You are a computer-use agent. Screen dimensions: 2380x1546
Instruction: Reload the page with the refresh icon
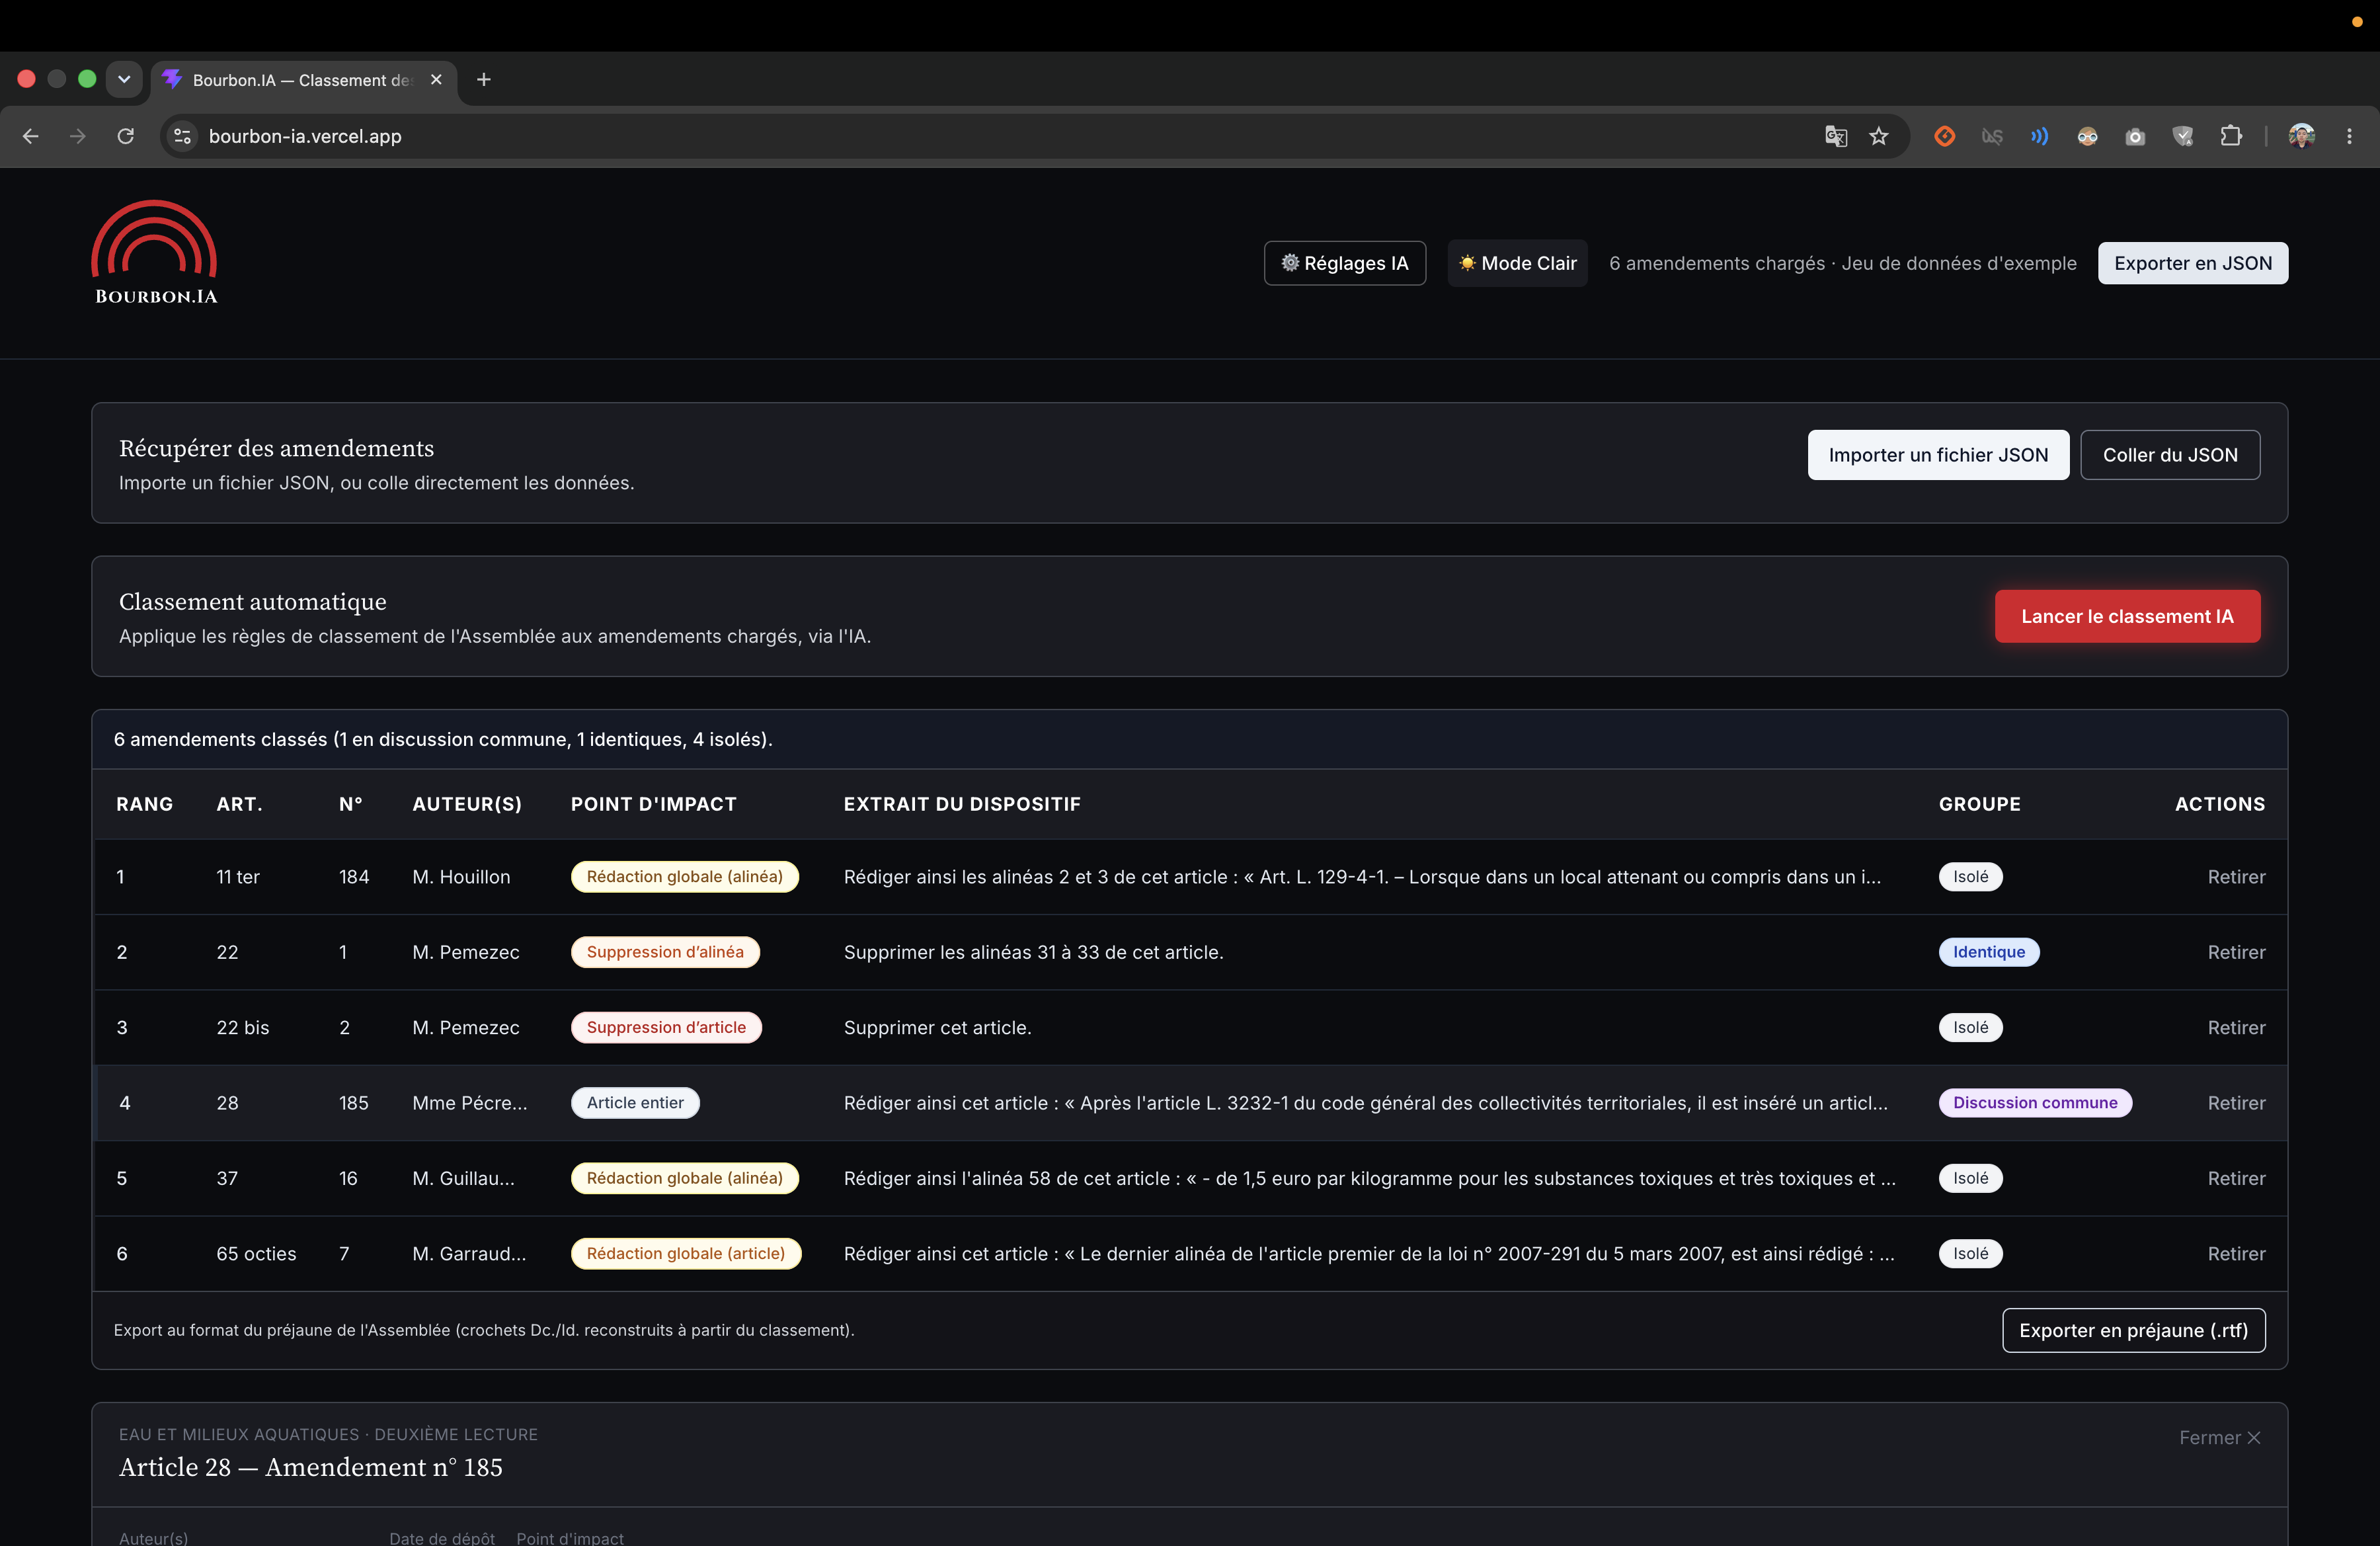coord(126,136)
